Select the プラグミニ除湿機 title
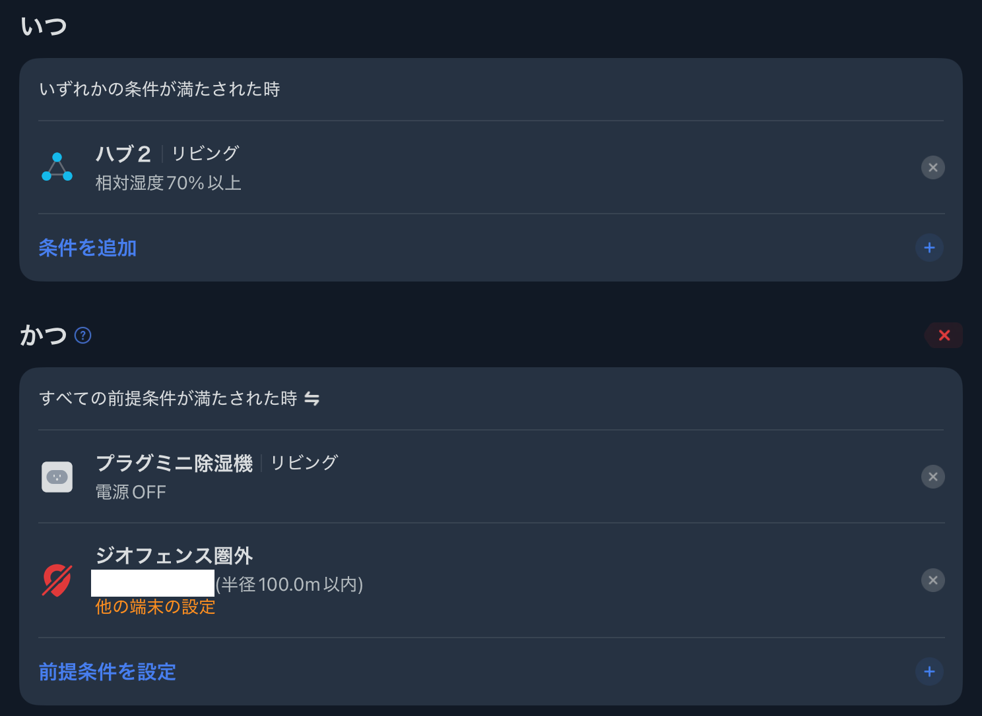 [174, 463]
